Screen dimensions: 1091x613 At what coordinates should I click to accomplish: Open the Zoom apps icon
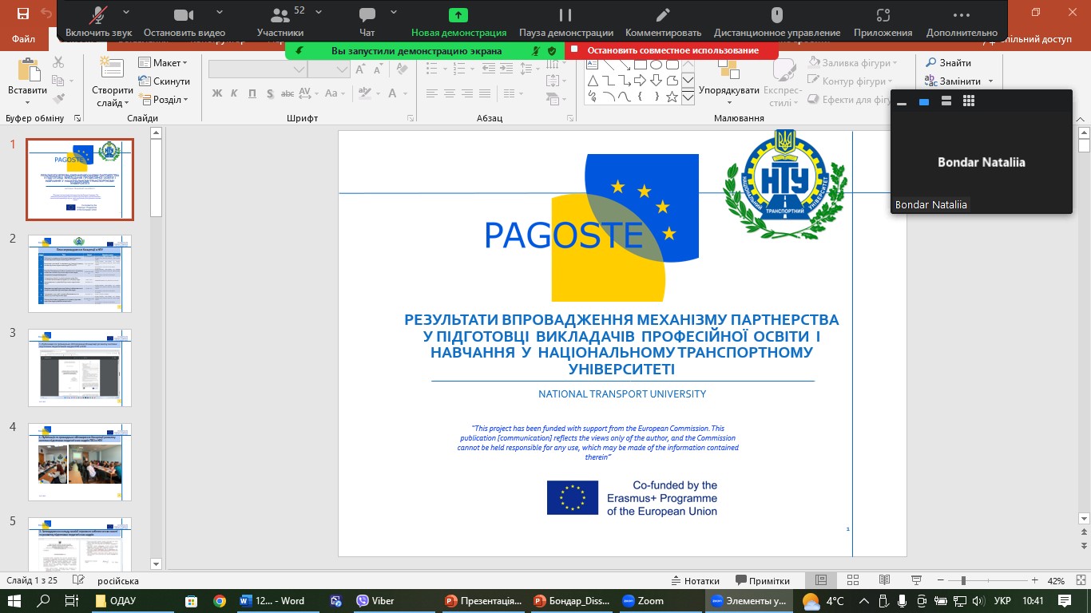[883, 21]
